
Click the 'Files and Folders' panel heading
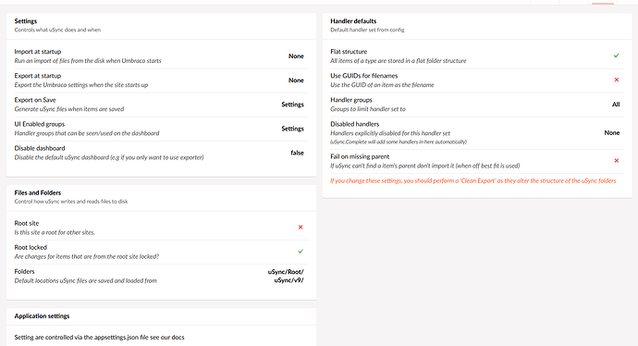tap(38, 192)
